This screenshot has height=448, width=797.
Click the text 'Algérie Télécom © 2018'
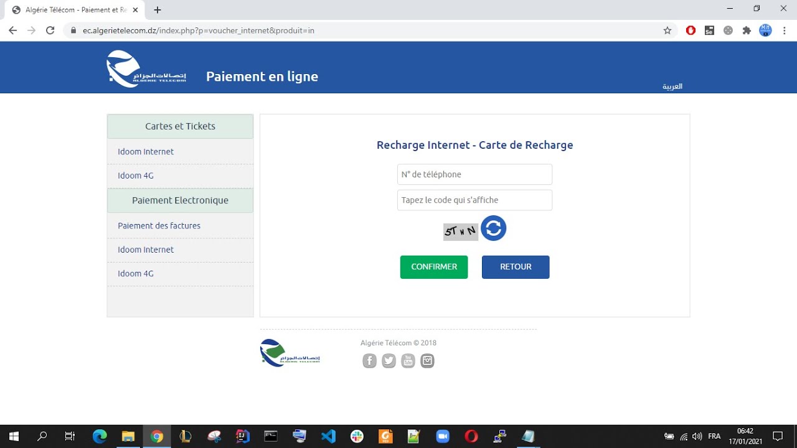point(398,343)
